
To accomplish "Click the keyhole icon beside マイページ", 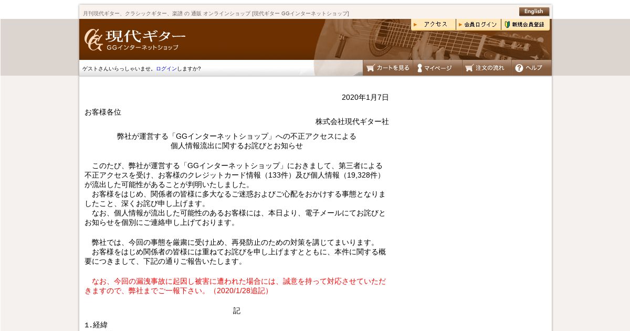I will (x=419, y=68).
